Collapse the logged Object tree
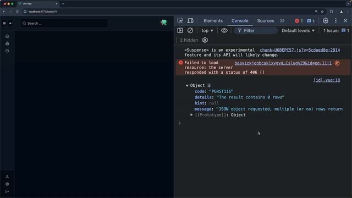Screen dimensions: 352x198 point(187,86)
